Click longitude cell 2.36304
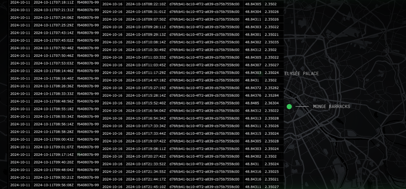 (x=272, y=103)
